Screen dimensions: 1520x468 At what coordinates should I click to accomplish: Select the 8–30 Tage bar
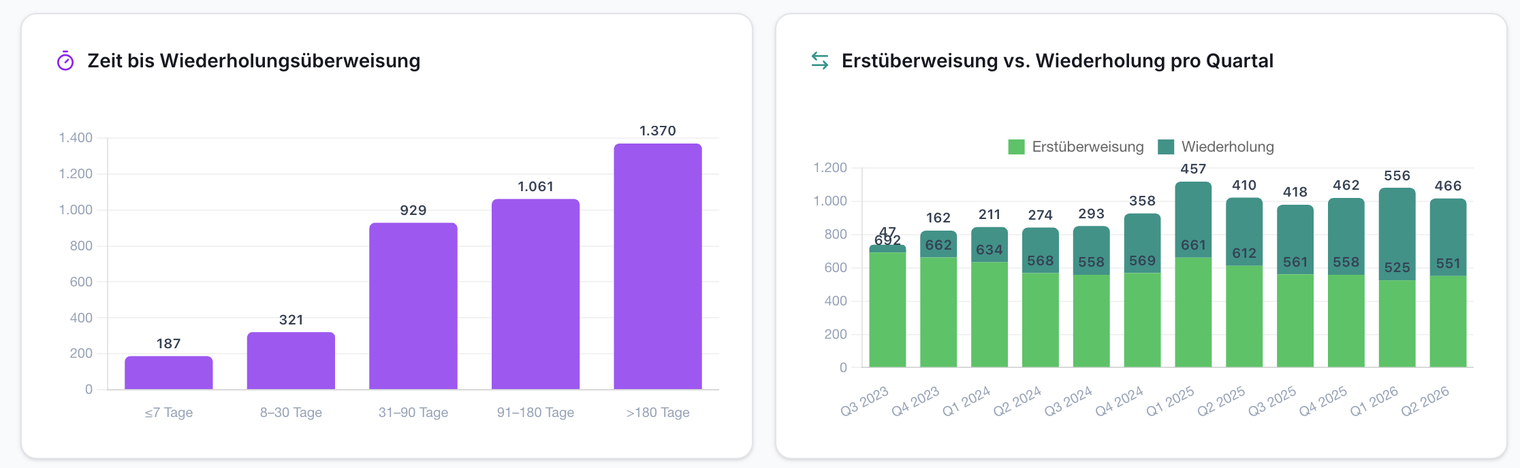(291, 361)
